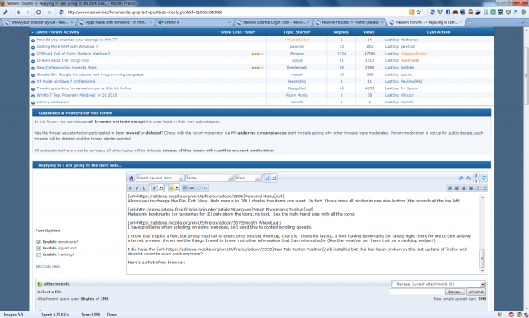
Task: Insert a link with the editor link icon
Action: tap(192, 188)
